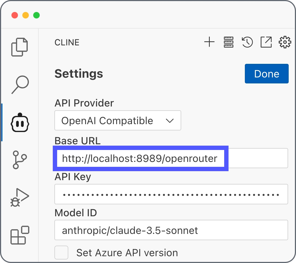Expand the API Provider dropdown
Viewport: 296px width, 263px height.
(118, 120)
